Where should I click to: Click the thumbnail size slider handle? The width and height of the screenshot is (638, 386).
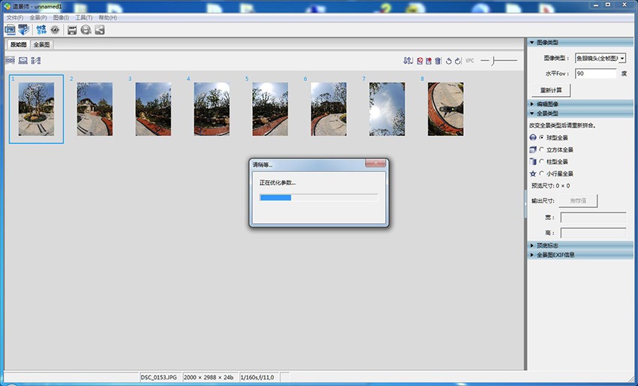coord(492,60)
